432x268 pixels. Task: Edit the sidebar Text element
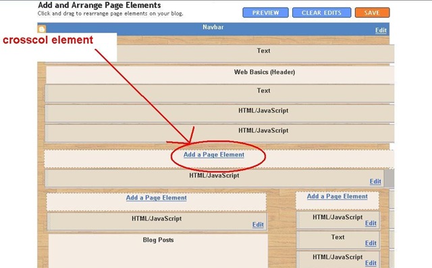(x=371, y=243)
